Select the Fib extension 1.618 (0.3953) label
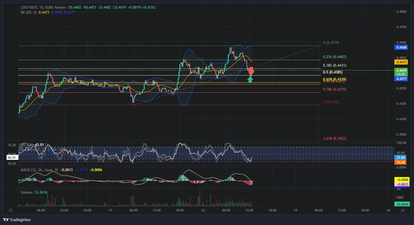414x225 pixels. [334, 139]
